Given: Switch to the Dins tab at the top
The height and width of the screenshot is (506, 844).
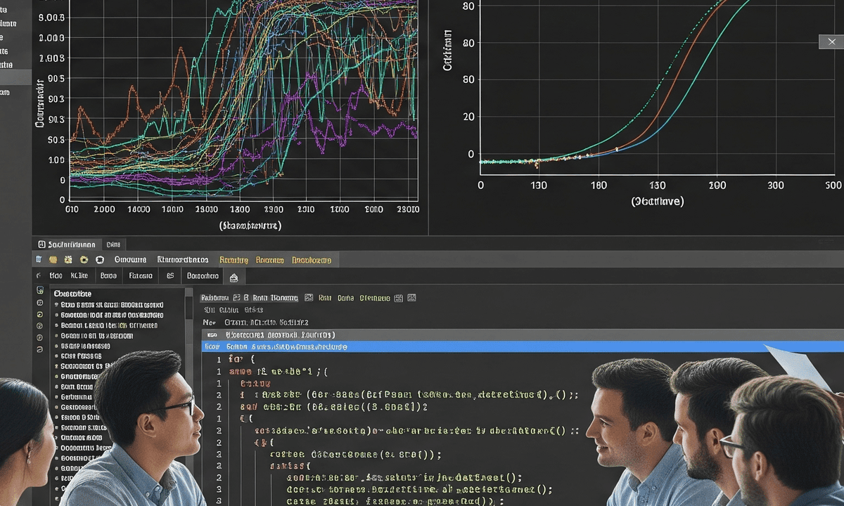Looking at the screenshot, I should (115, 244).
